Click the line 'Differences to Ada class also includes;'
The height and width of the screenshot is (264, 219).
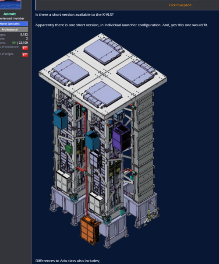point(67,260)
